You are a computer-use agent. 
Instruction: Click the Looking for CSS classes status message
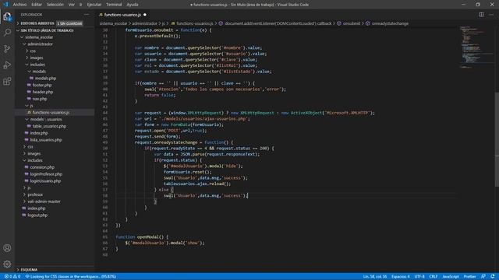(x=71, y=277)
